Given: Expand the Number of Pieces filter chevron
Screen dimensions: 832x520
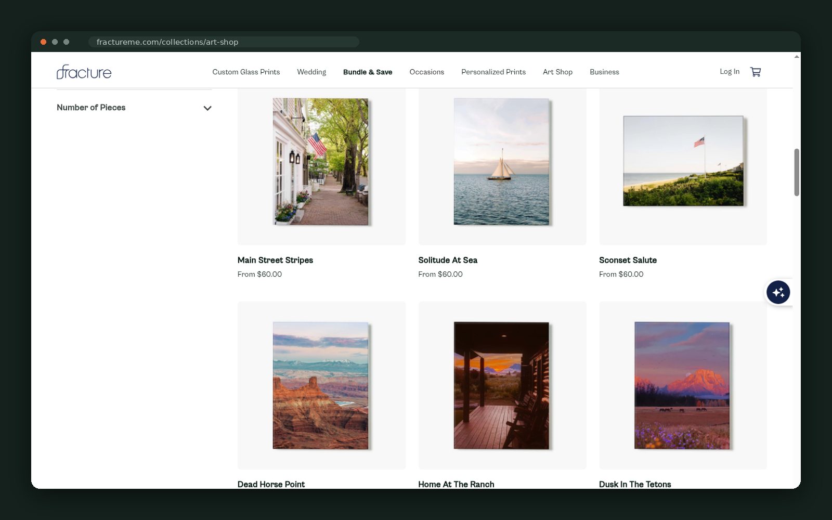Looking at the screenshot, I should point(207,108).
